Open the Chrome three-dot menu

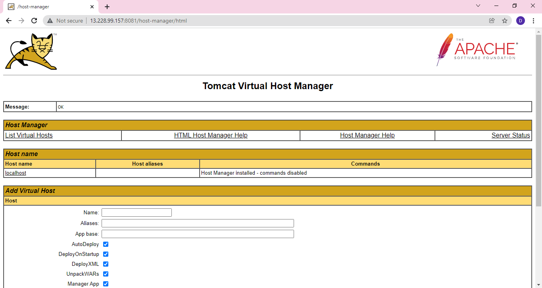click(533, 21)
